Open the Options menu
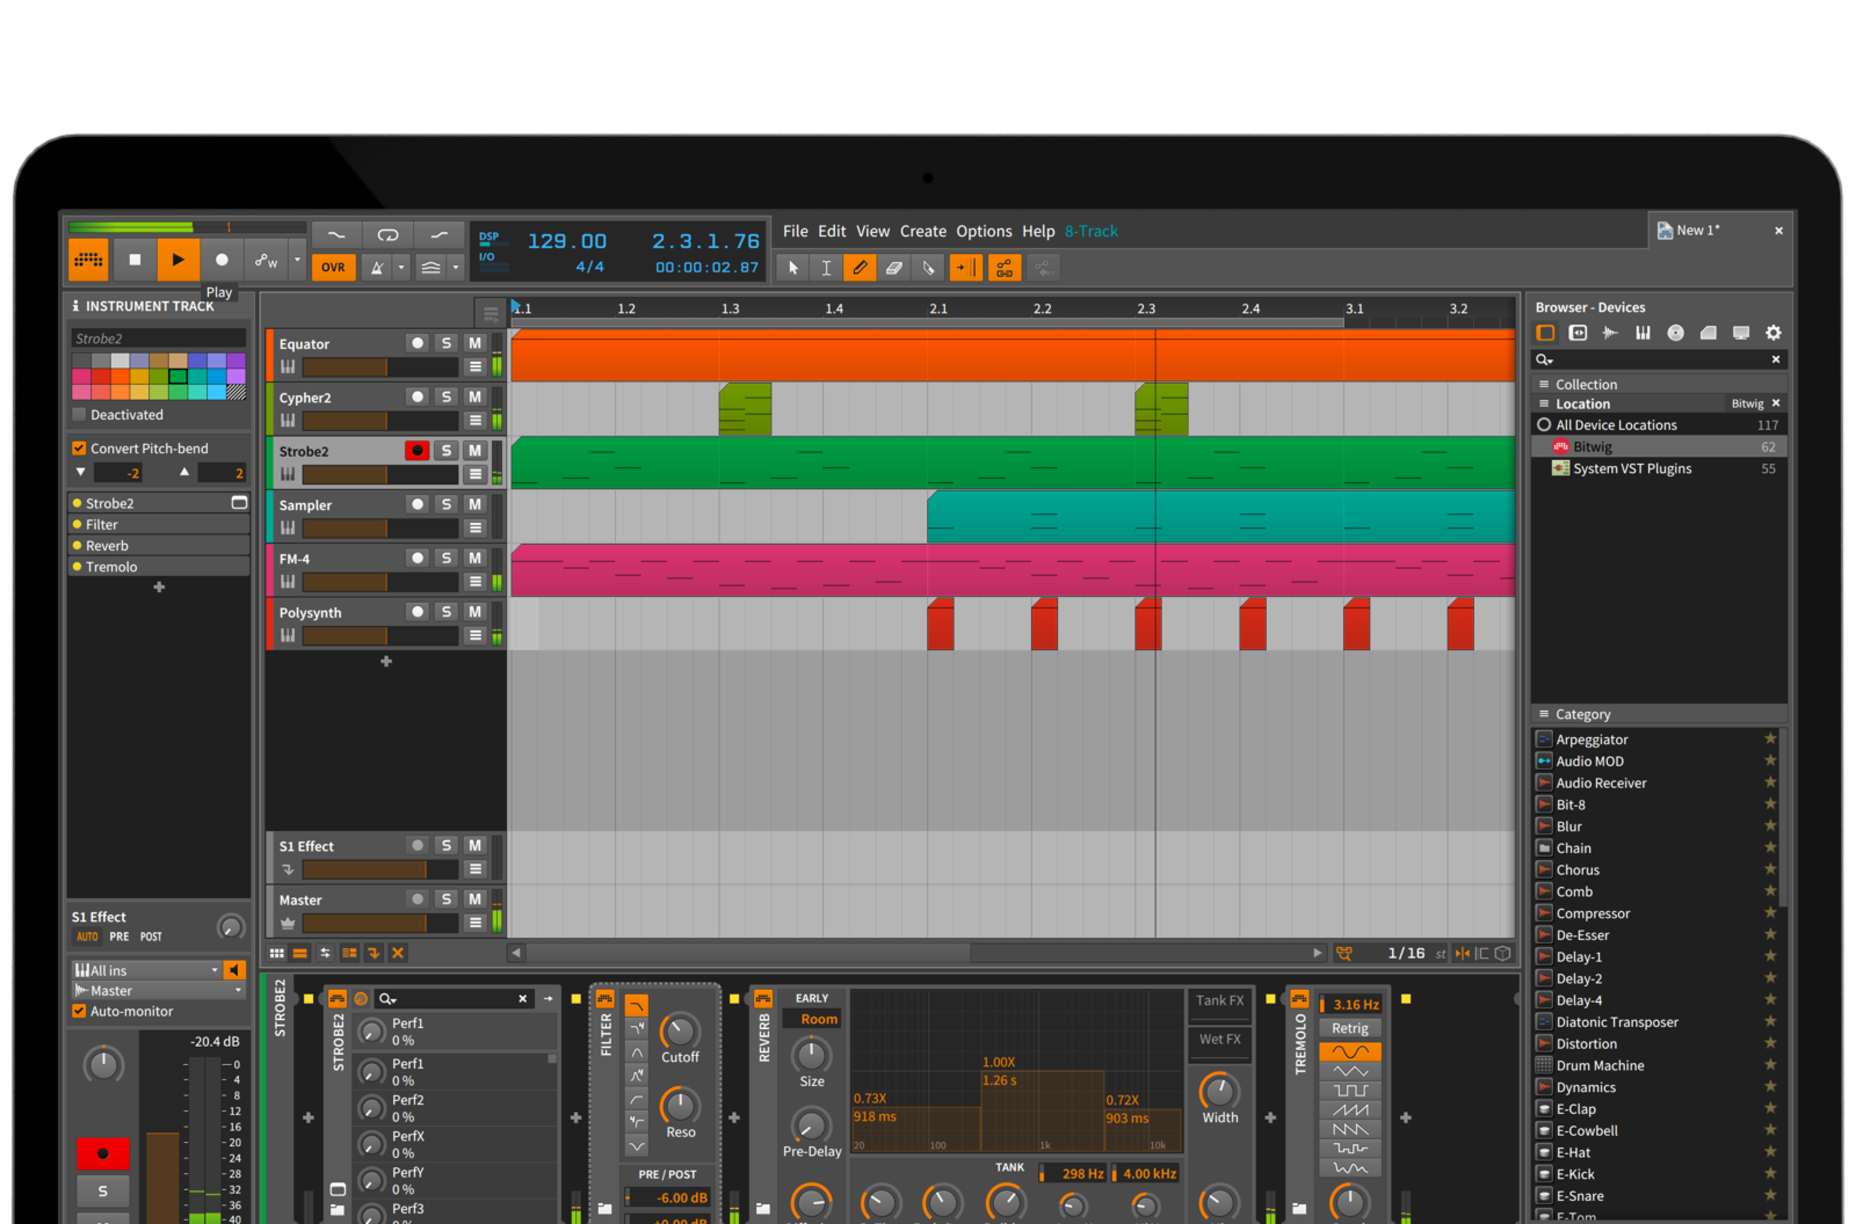 click(984, 232)
